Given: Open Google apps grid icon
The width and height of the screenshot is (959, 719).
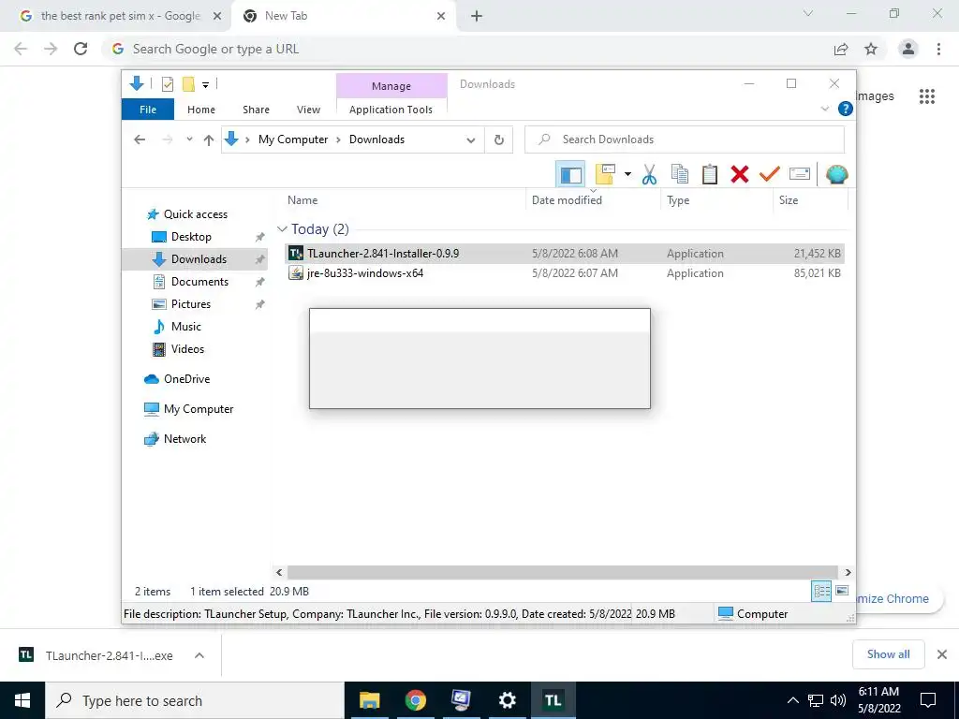Looking at the screenshot, I should (x=926, y=96).
